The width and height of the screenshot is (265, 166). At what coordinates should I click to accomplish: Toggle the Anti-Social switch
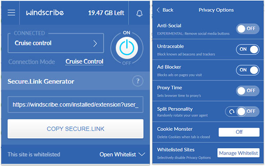tap(248, 29)
